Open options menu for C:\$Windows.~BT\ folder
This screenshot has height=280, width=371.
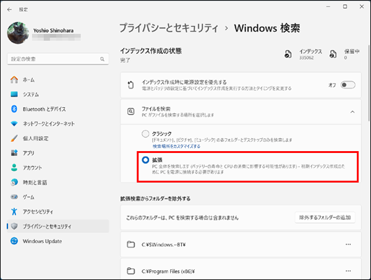[349, 244]
